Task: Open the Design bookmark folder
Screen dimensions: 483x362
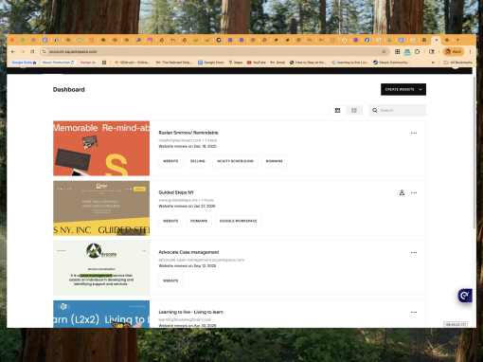Action: [88, 63]
